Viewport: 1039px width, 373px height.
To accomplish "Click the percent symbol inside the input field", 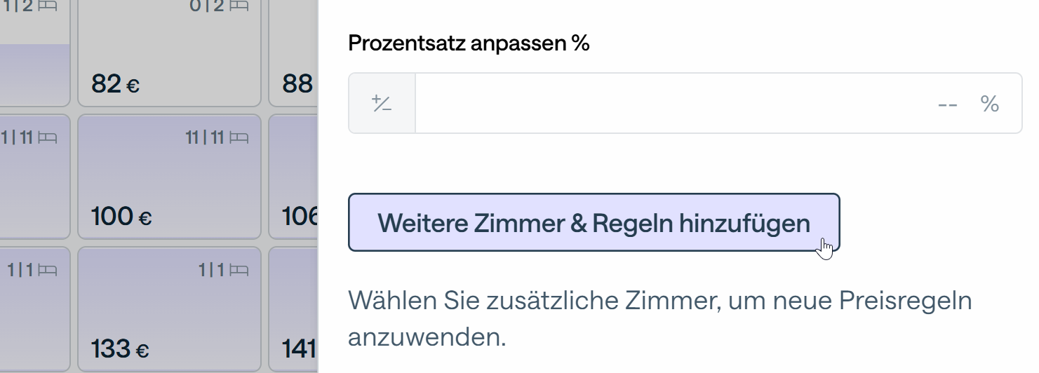I will [x=989, y=104].
